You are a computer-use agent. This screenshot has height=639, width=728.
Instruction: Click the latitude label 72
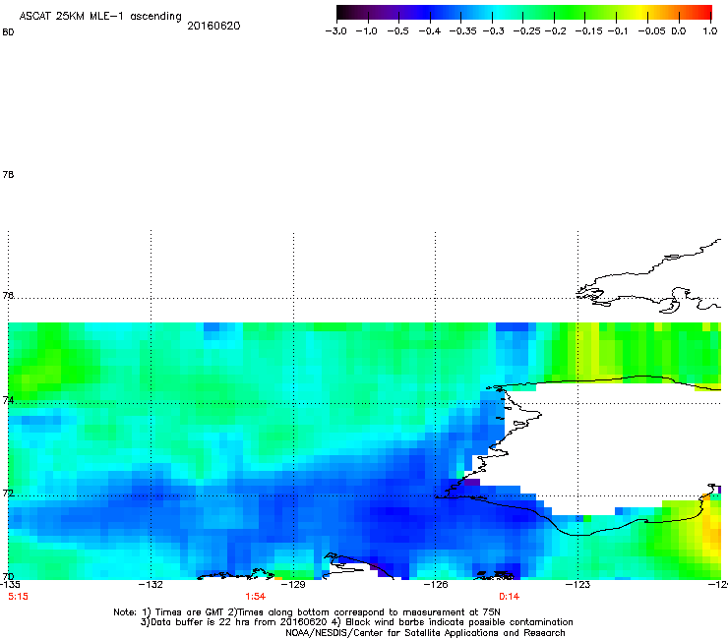coord(8,493)
